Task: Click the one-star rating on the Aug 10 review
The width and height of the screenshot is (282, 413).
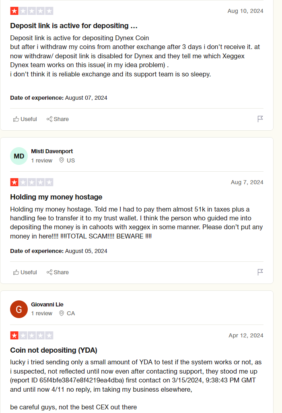Action: point(32,11)
